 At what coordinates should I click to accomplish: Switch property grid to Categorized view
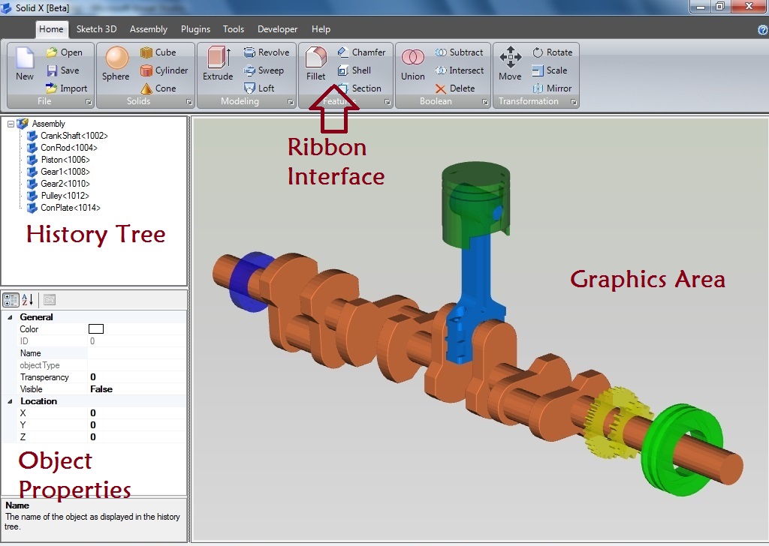(11, 300)
